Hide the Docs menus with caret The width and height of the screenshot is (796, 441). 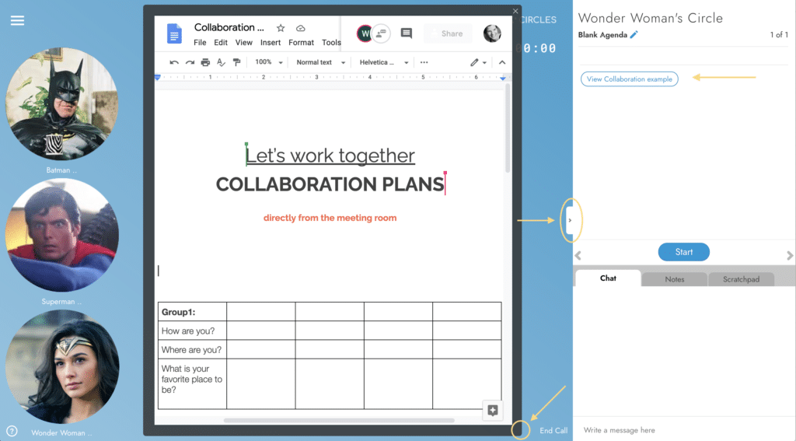click(502, 62)
